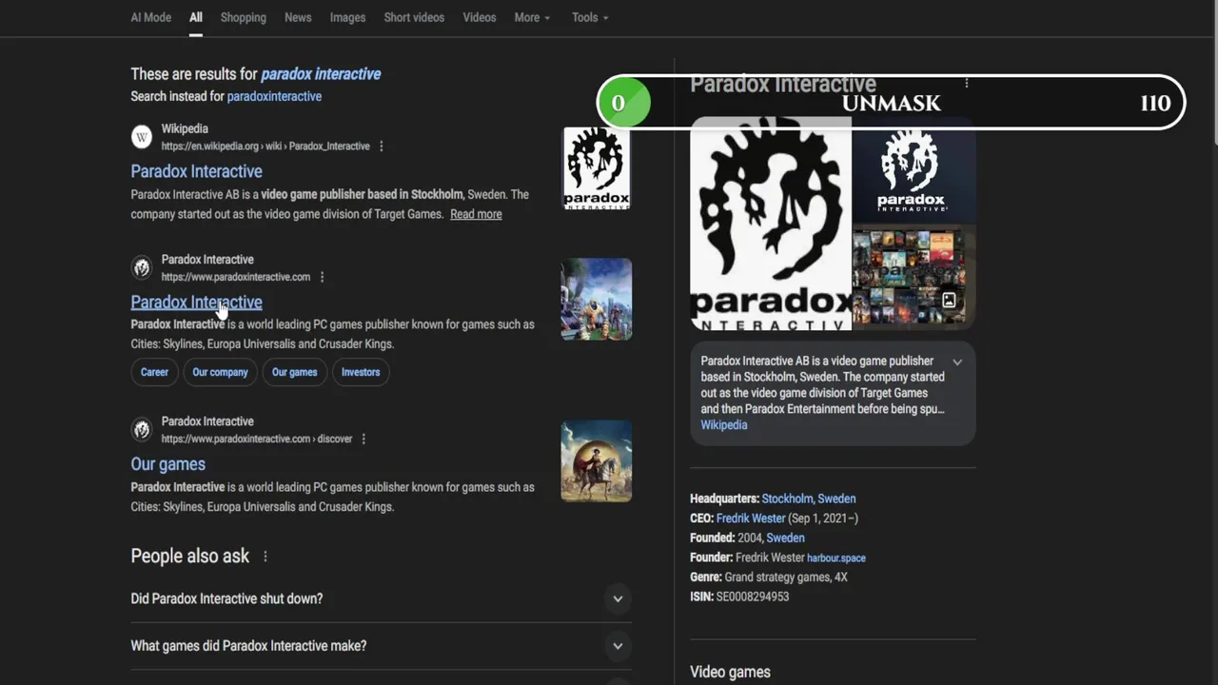The width and height of the screenshot is (1218, 685).
Task: Click the 'Grand strategy games, 4X' genre text
Action: tap(786, 577)
